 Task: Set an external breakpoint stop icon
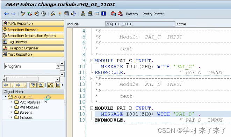click(x=120, y=14)
